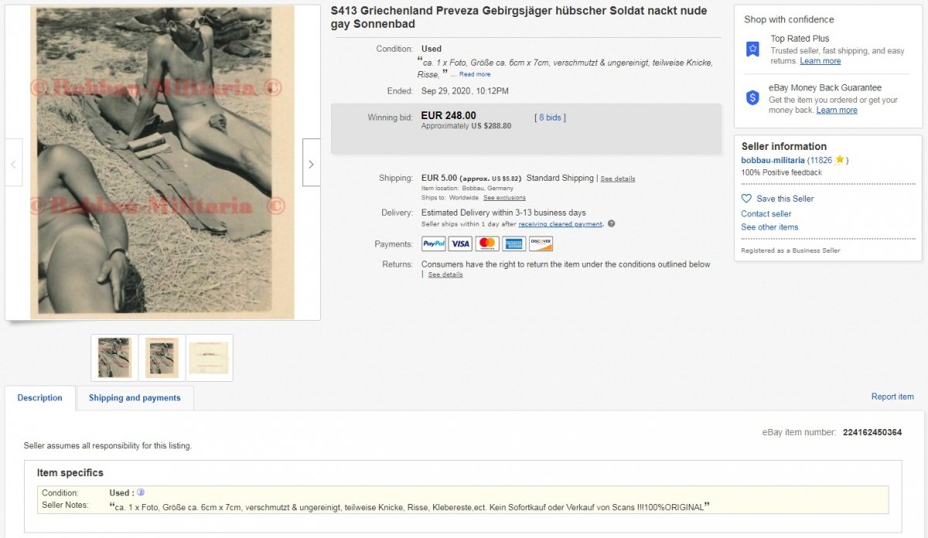928x538 pixels.
Task: Show previous photo with left arrow
Action: [x=13, y=163]
